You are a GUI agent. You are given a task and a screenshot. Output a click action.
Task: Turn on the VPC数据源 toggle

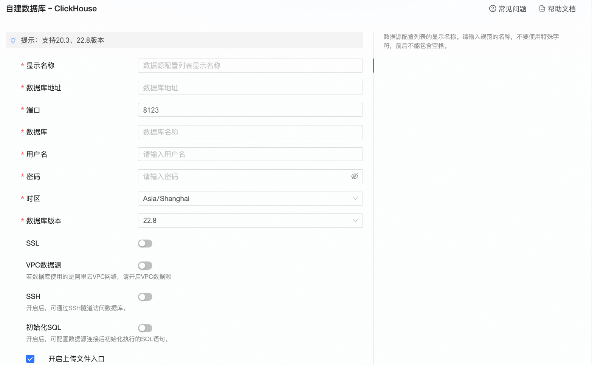pyautogui.click(x=145, y=266)
